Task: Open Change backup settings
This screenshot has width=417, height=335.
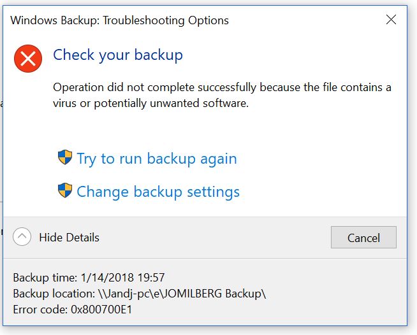Action: point(158,192)
